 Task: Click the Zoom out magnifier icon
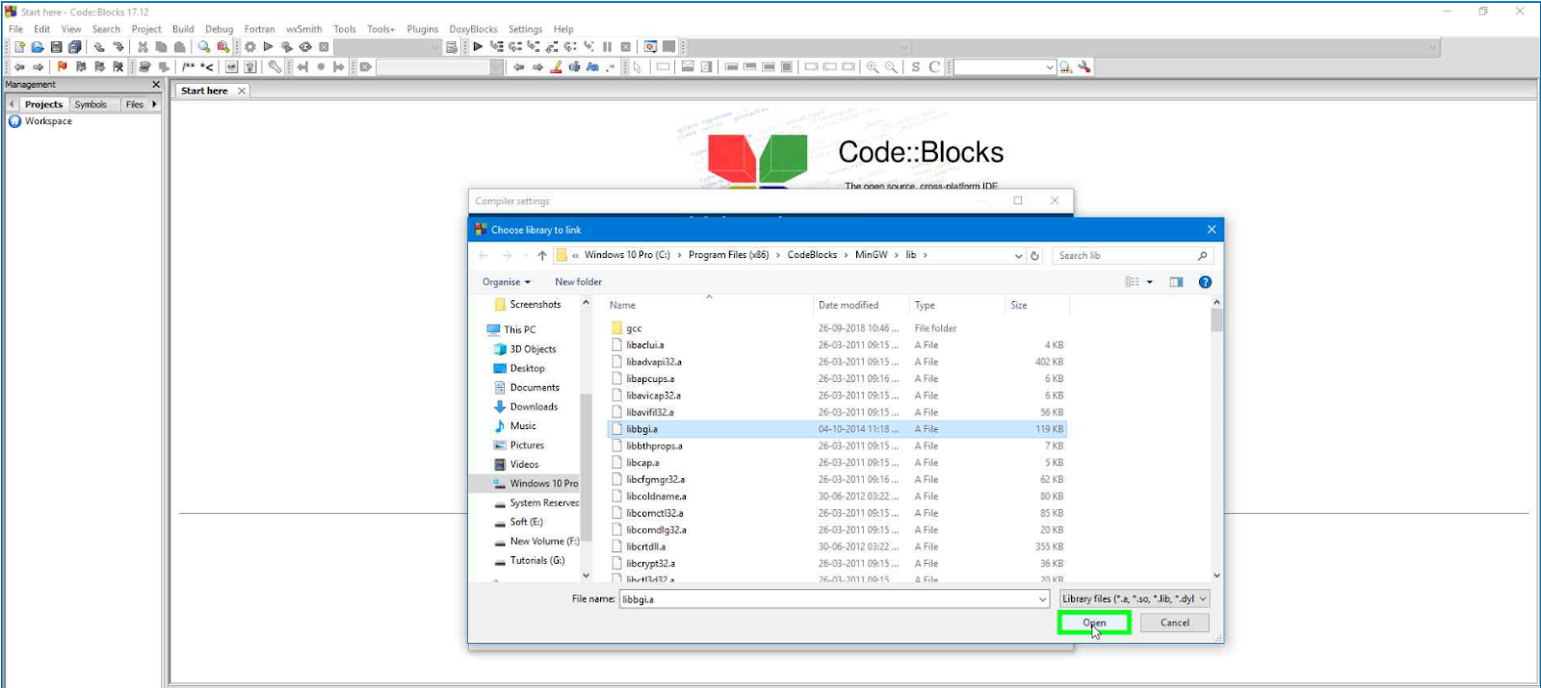point(891,67)
